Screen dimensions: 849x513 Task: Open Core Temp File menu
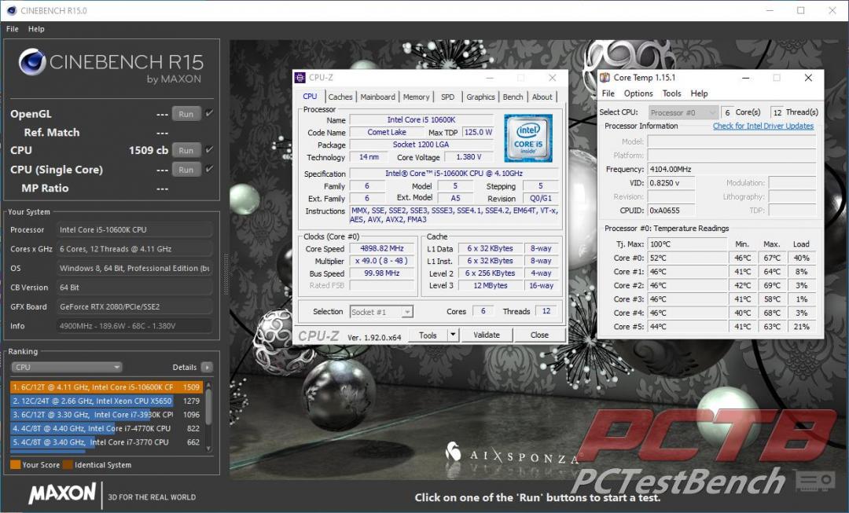click(x=608, y=93)
